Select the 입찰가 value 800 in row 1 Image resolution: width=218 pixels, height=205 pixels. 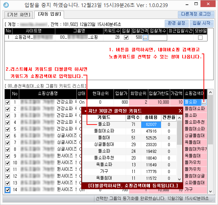[121, 102]
